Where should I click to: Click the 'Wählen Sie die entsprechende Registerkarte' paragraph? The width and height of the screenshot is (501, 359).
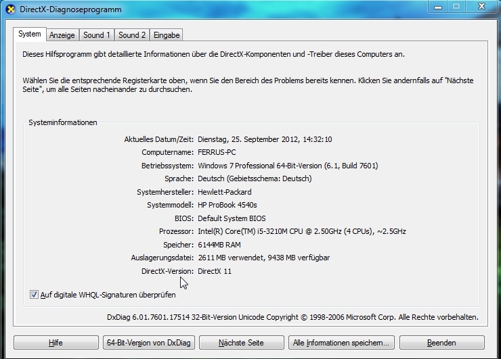pos(248,85)
